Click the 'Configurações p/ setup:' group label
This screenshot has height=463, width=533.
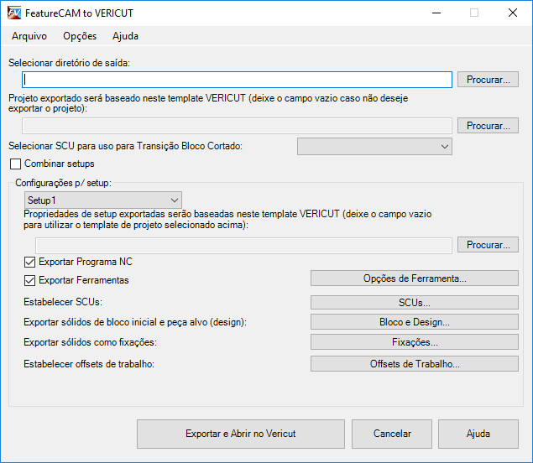(x=63, y=183)
